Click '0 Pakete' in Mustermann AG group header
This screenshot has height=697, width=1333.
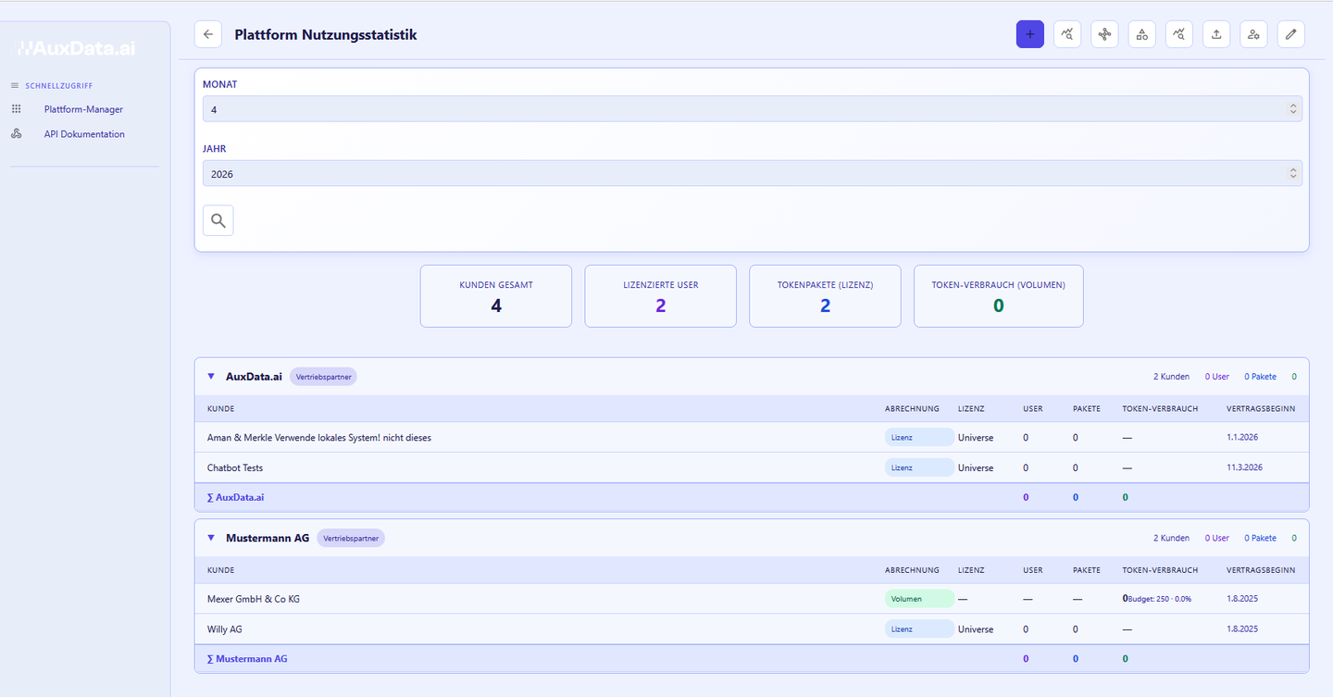coord(1260,538)
